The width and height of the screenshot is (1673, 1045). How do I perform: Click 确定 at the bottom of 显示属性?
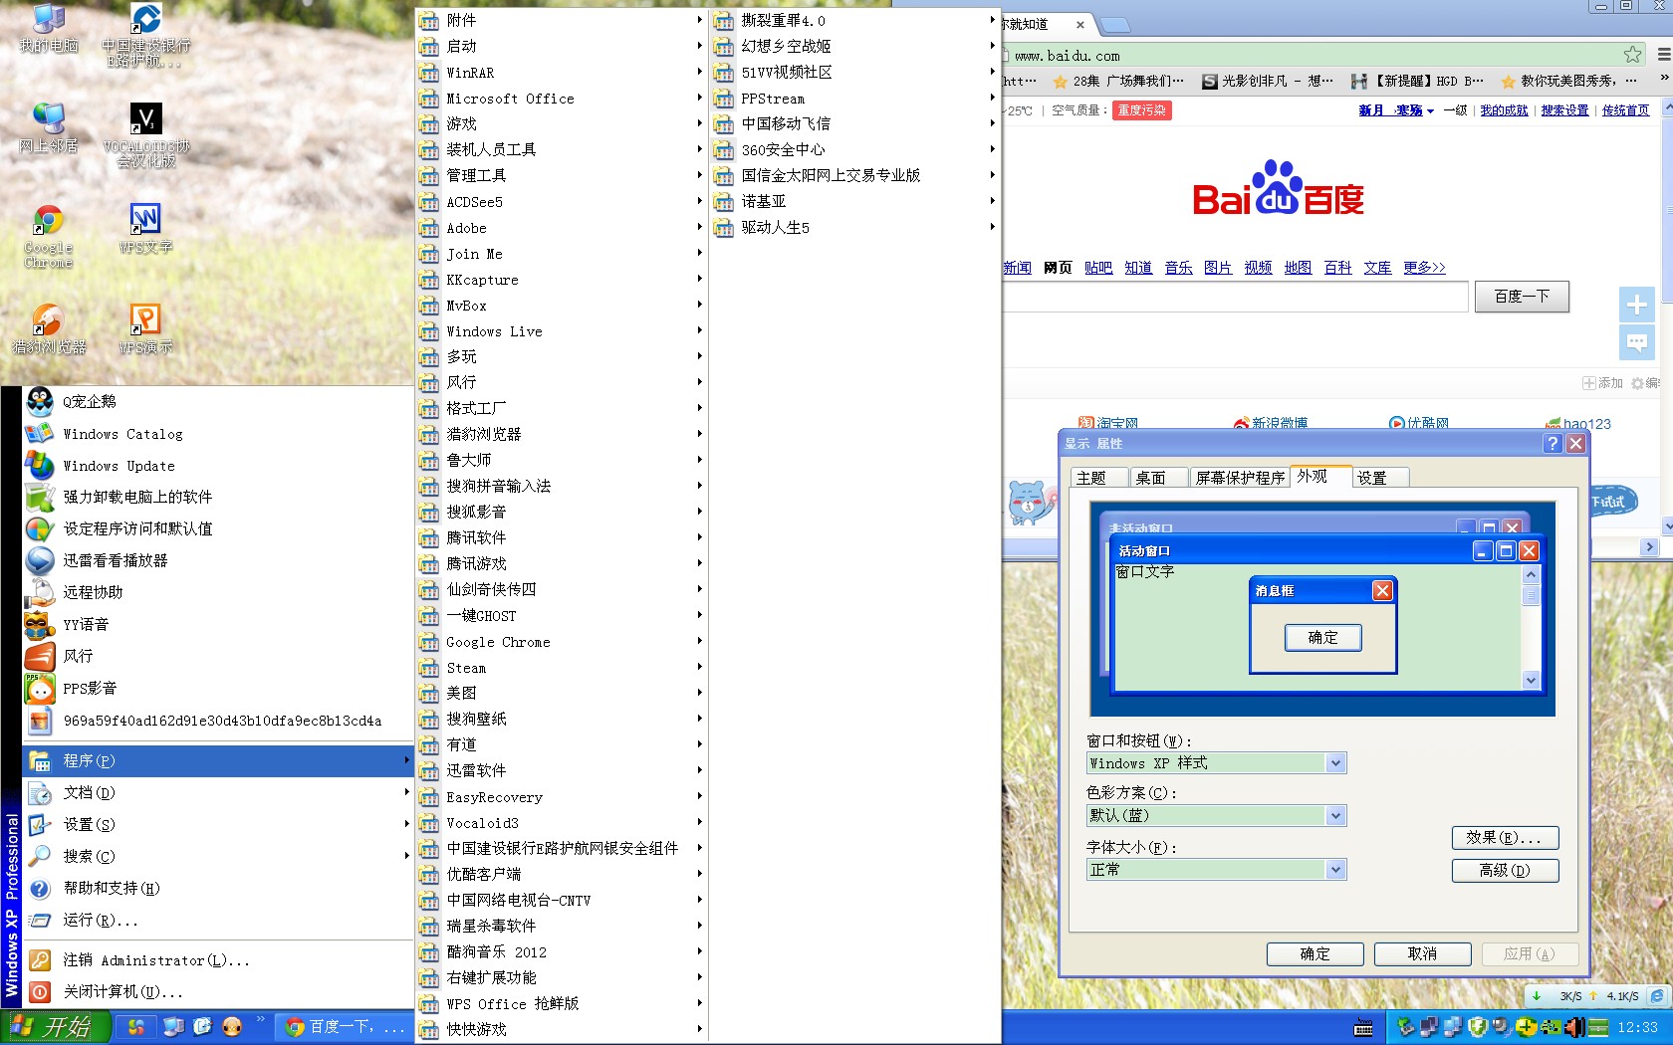coord(1314,953)
